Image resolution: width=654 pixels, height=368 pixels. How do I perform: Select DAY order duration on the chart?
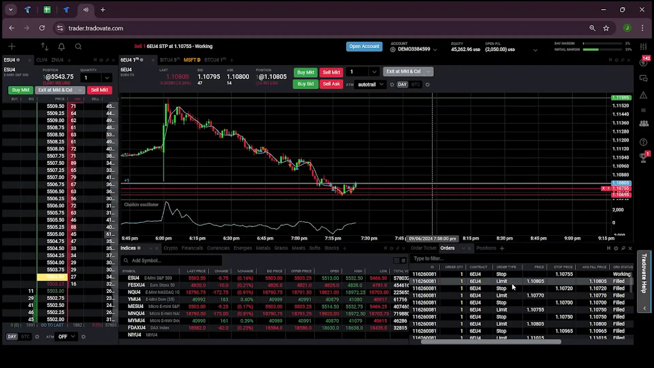point(402,85)
